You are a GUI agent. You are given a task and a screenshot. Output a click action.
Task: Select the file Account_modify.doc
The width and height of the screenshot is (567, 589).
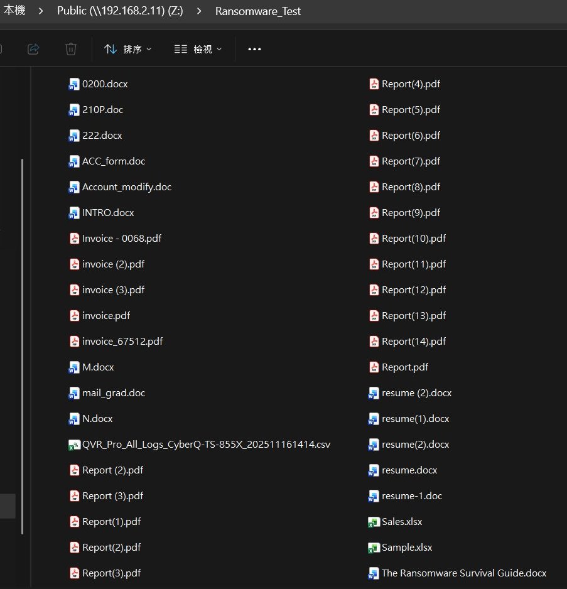tap(126, 187)
